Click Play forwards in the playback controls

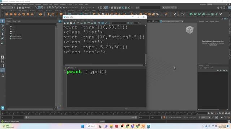(x=220, y=113)
